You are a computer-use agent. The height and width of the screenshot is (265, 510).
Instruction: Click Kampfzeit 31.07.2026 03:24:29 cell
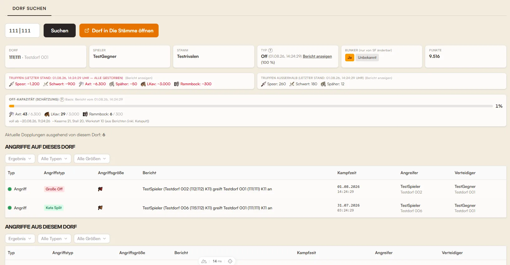pyautogui.click(x=348, y=208)
